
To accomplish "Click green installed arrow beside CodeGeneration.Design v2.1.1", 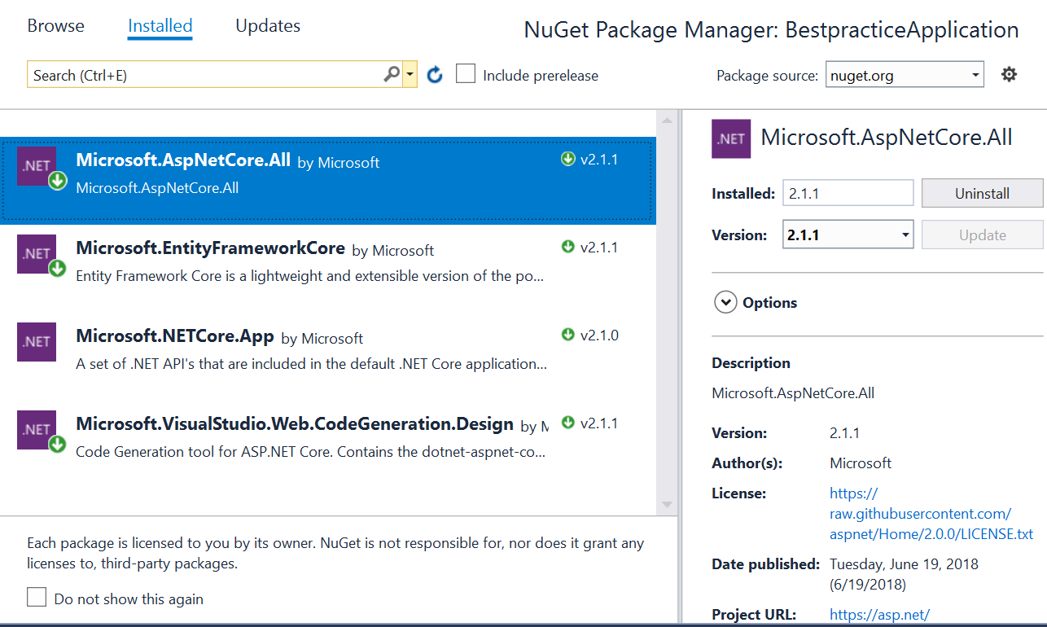I will (568, 423).
